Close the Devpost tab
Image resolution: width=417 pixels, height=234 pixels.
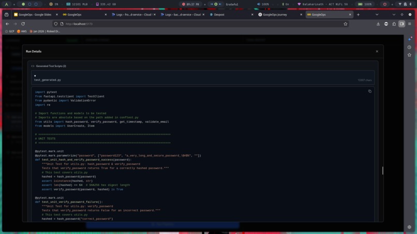tap(252, 14)
